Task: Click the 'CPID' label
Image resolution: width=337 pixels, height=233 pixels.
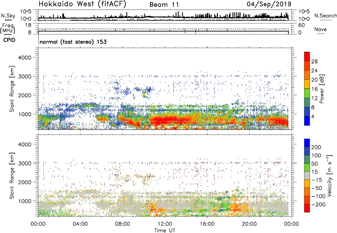Action: [9, 40]
